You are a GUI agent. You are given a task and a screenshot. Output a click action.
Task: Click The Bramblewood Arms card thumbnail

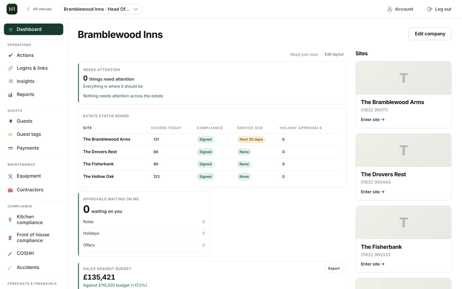tap(403, 78)
